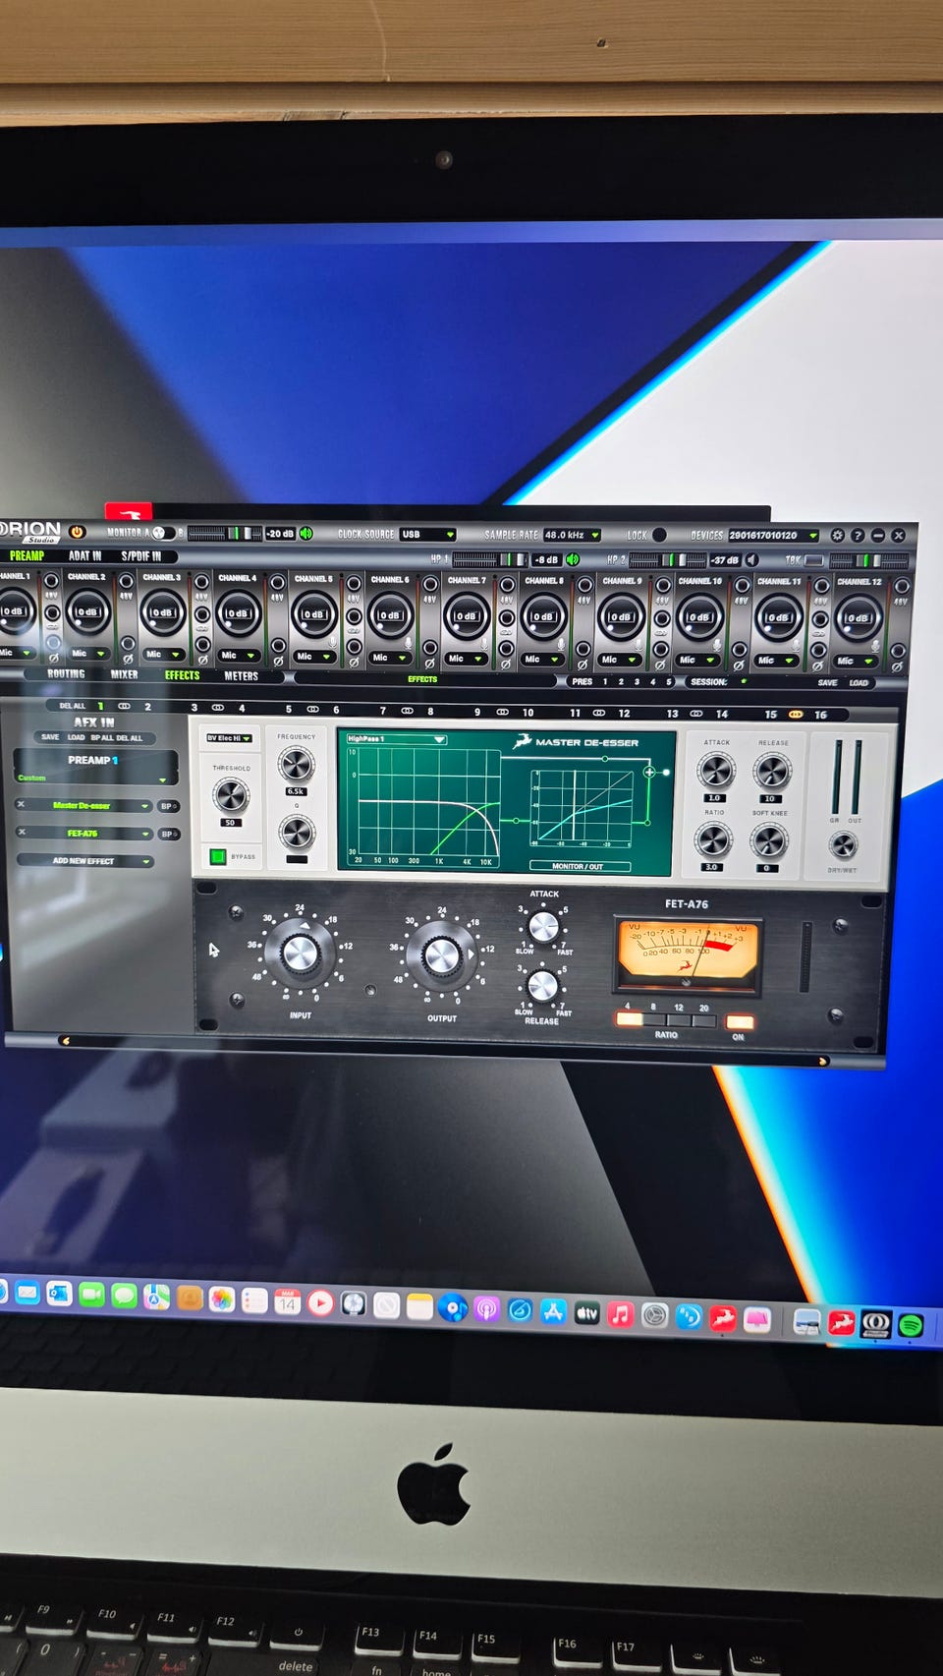Mute the Monitor A speaker icon
Screen dimensions: 943x1676
(x=306, y=533)
